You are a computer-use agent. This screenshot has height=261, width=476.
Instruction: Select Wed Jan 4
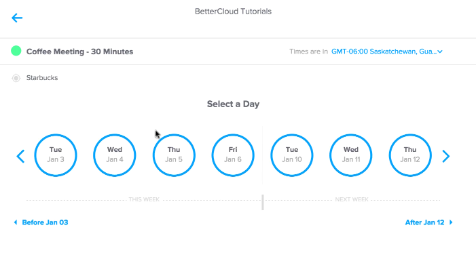(x=115, y=155)
